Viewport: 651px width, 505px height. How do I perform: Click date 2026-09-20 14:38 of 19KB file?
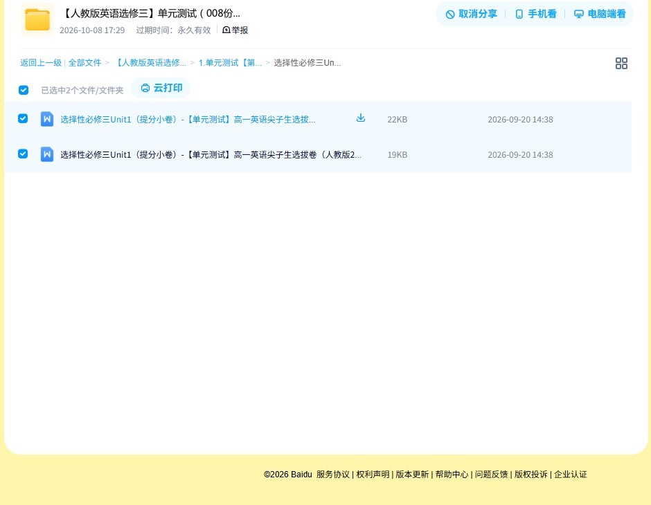(x=520, y=155)
